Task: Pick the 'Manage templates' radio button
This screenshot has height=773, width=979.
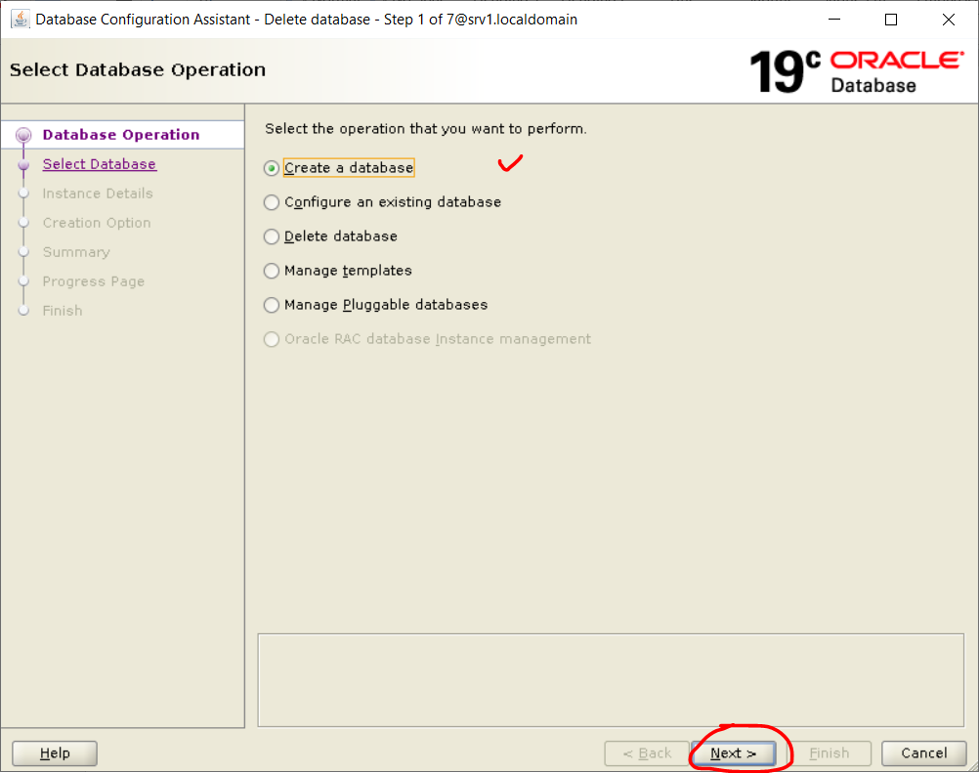Action: [x=272, y=271]
